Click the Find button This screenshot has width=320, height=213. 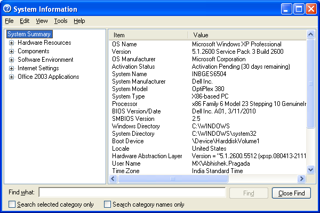coord(249,193)
